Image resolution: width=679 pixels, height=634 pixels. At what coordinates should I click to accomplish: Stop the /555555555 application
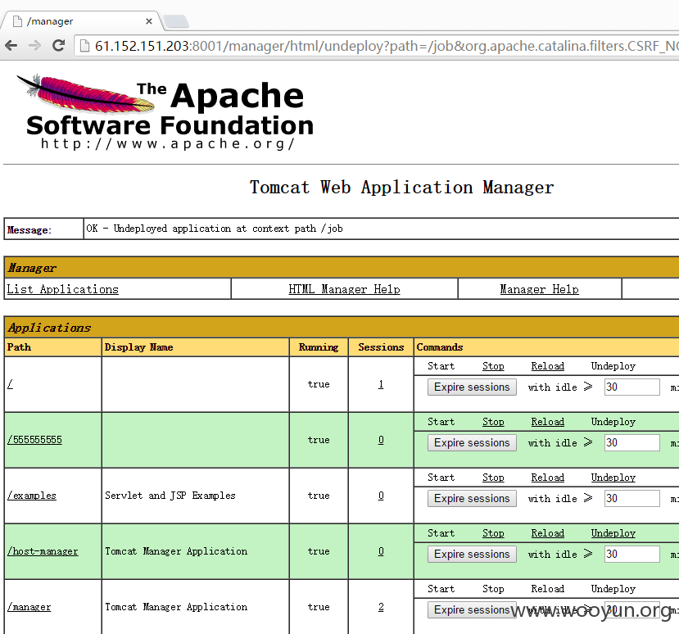tap(493, 422)
